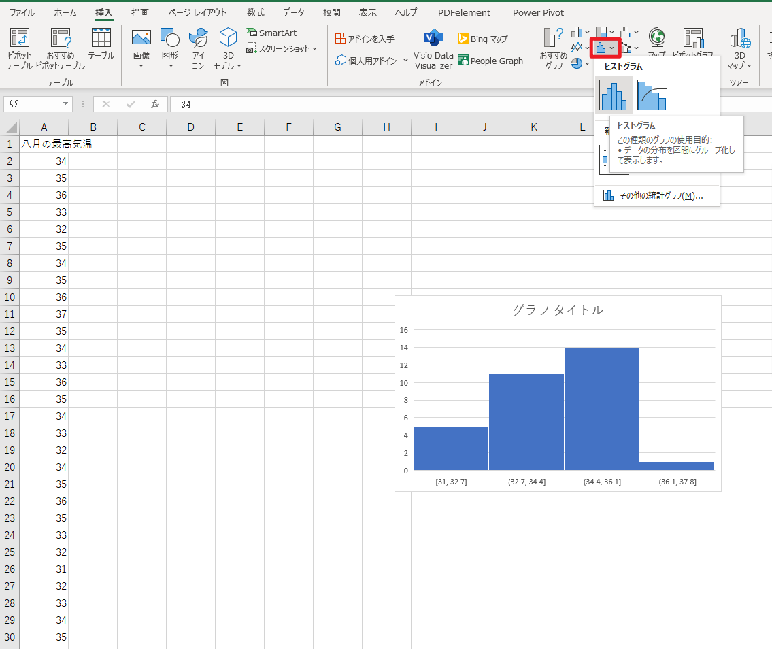Click the アドインを入手 button
Image resolution: width=772 pixels, height=649 pixels.
click(365, 39)
